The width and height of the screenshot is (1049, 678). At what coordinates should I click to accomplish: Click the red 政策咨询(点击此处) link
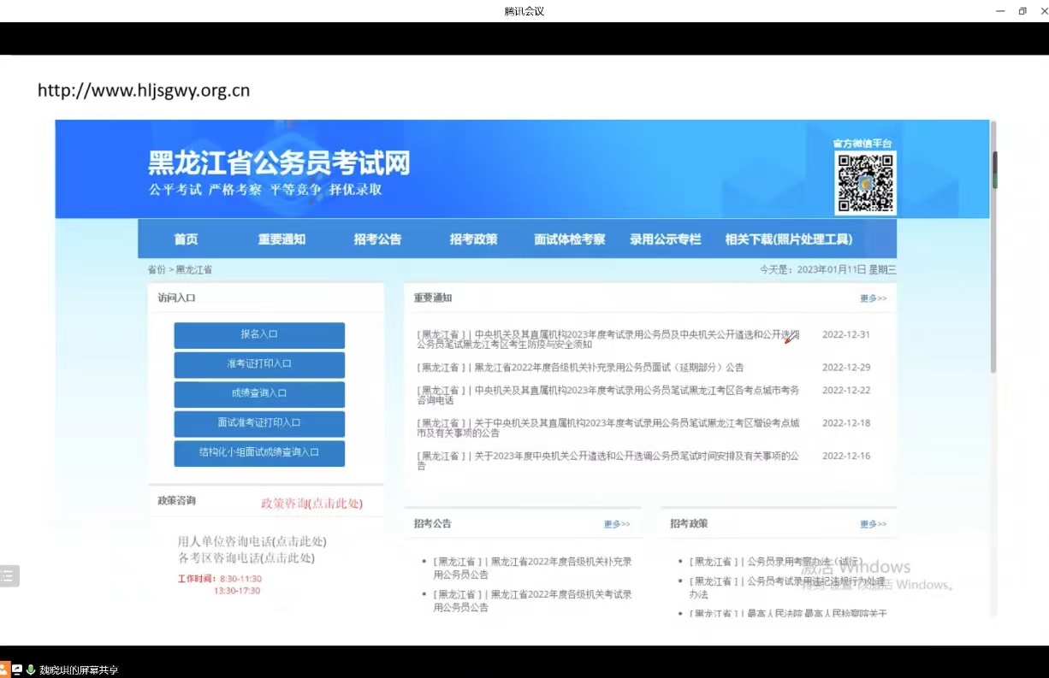click(311, 504)
